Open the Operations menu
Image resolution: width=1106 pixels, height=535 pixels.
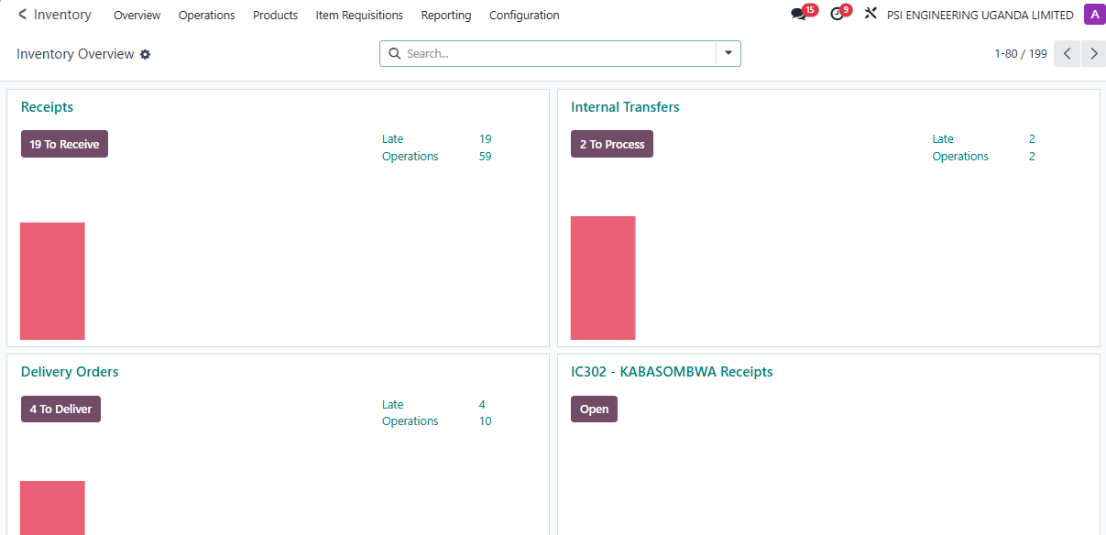206,16
